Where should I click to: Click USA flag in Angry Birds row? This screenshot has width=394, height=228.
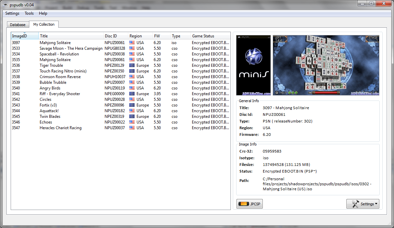tap(132, 88)
